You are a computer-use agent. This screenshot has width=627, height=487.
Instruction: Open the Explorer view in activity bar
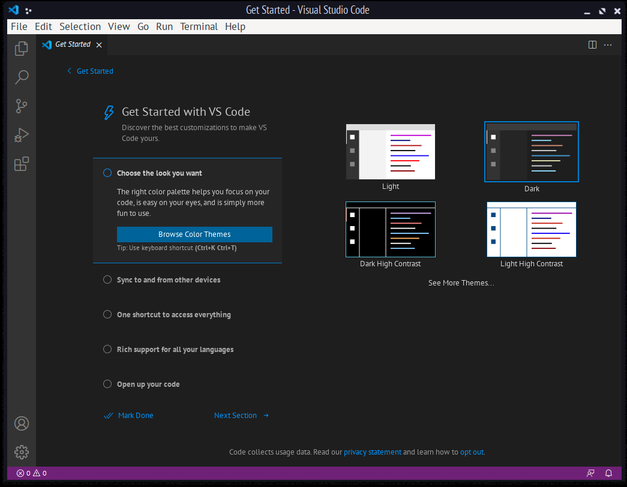[x=22, y=49]
